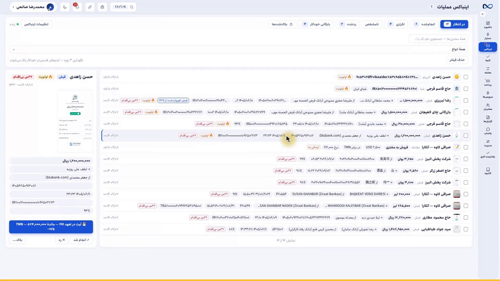The image size is (500, 281).
Task: Open مشتریان customers in the sidebar
Action: 487,107
